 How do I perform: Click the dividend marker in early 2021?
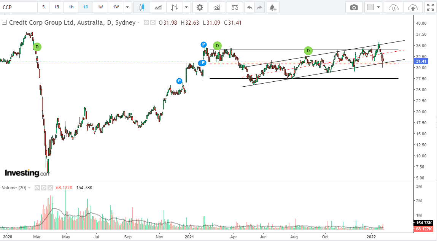tap(218, 45)
